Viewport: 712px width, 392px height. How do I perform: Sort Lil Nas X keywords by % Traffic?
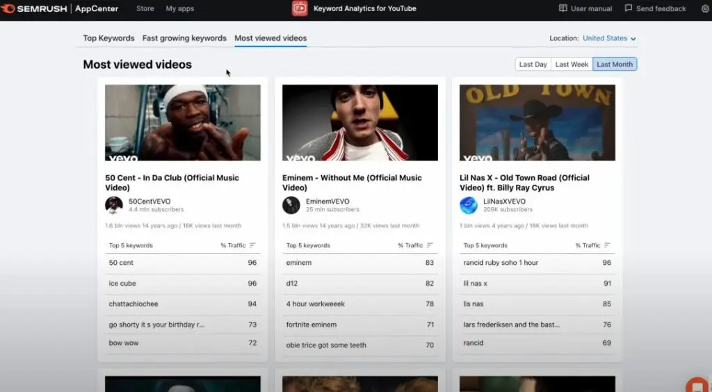(607, 245)
